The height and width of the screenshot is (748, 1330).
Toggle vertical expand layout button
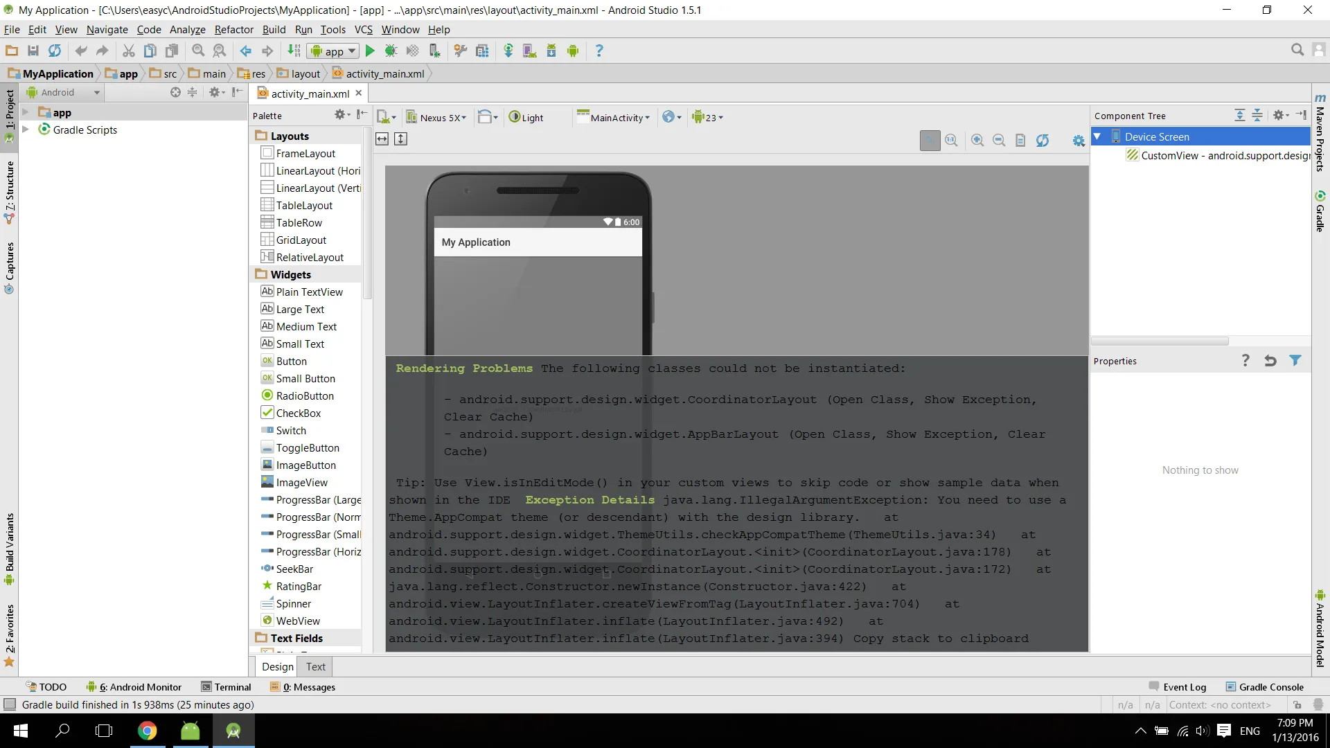400,139
